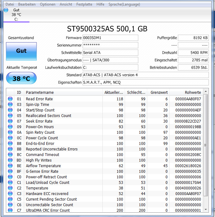Click status icon of Reported Uncorrectable Errors row
Viewport: 215px width, 217px height.
click(x=10, y=149)
